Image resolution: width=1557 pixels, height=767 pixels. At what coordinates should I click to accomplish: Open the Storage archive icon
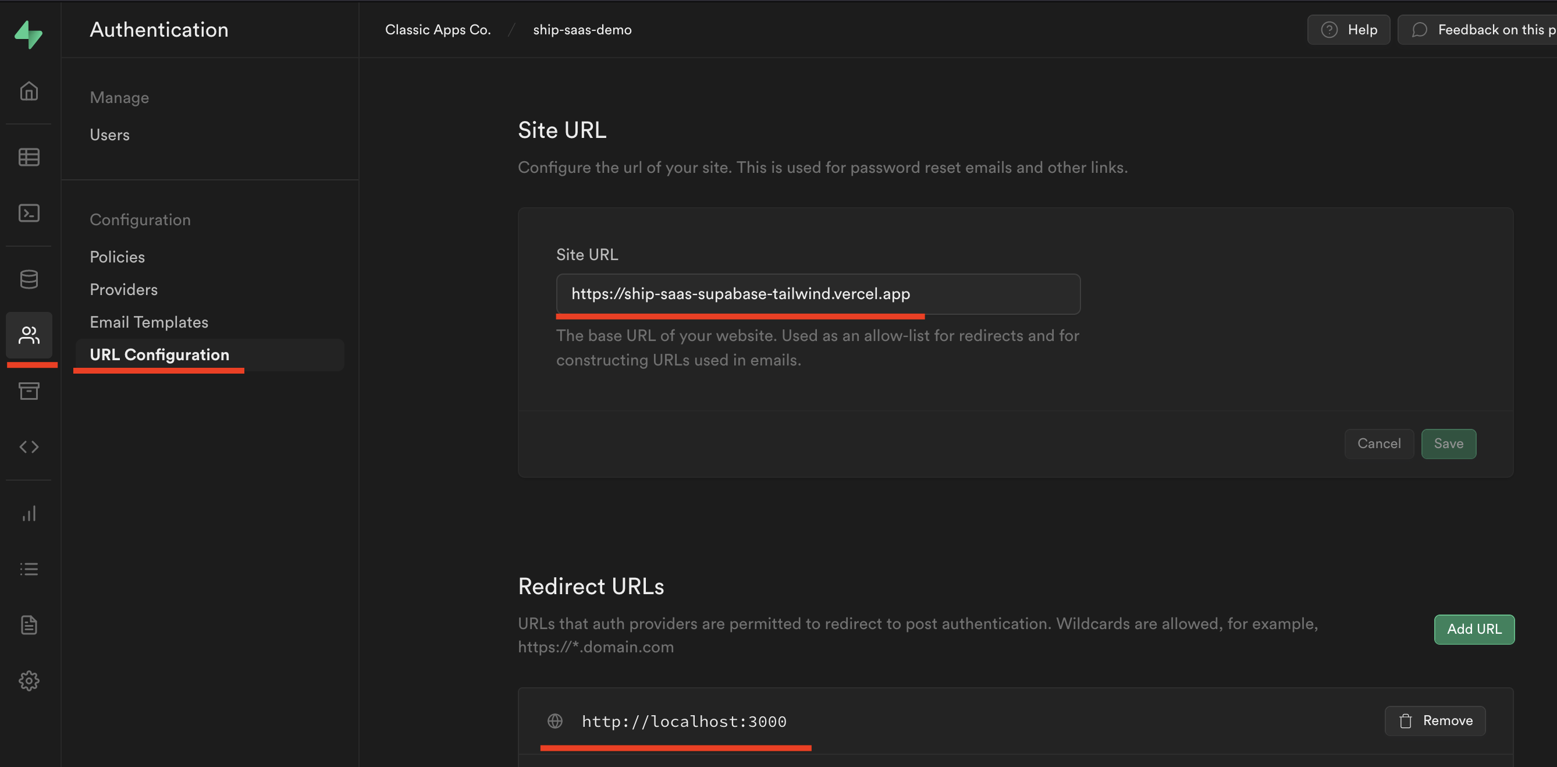click(x=29, y=391)
